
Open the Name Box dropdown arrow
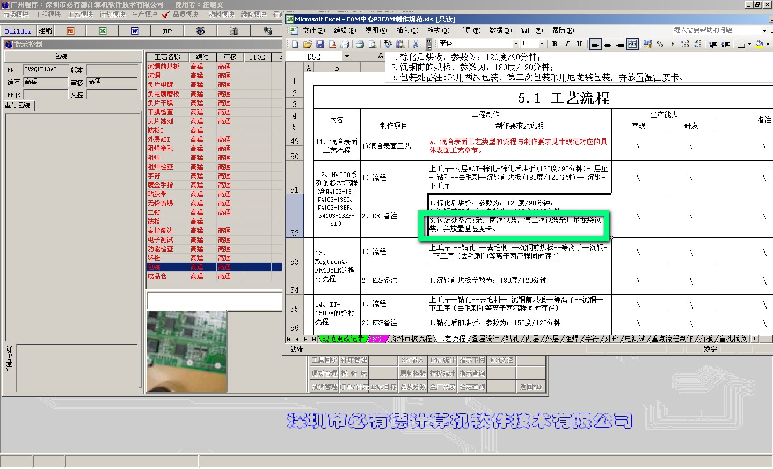[x=347, y=56]
